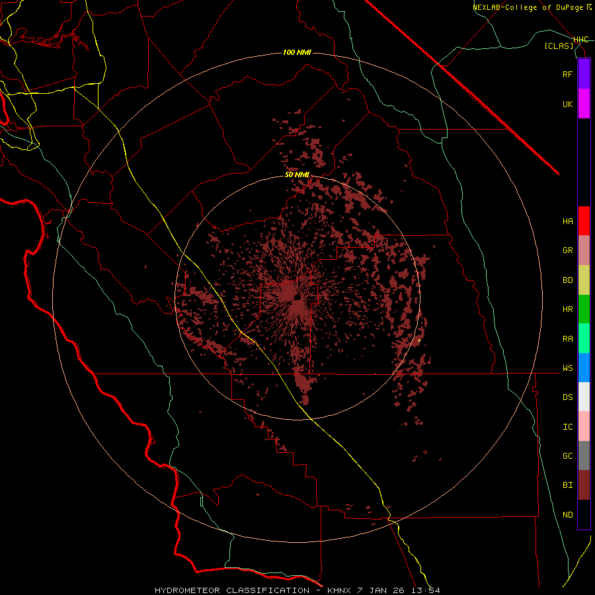Click the HYDROMETEOR CLASSIFICATION title text
Viewport: 595px width, 595px height.
[x=232, y=590]
